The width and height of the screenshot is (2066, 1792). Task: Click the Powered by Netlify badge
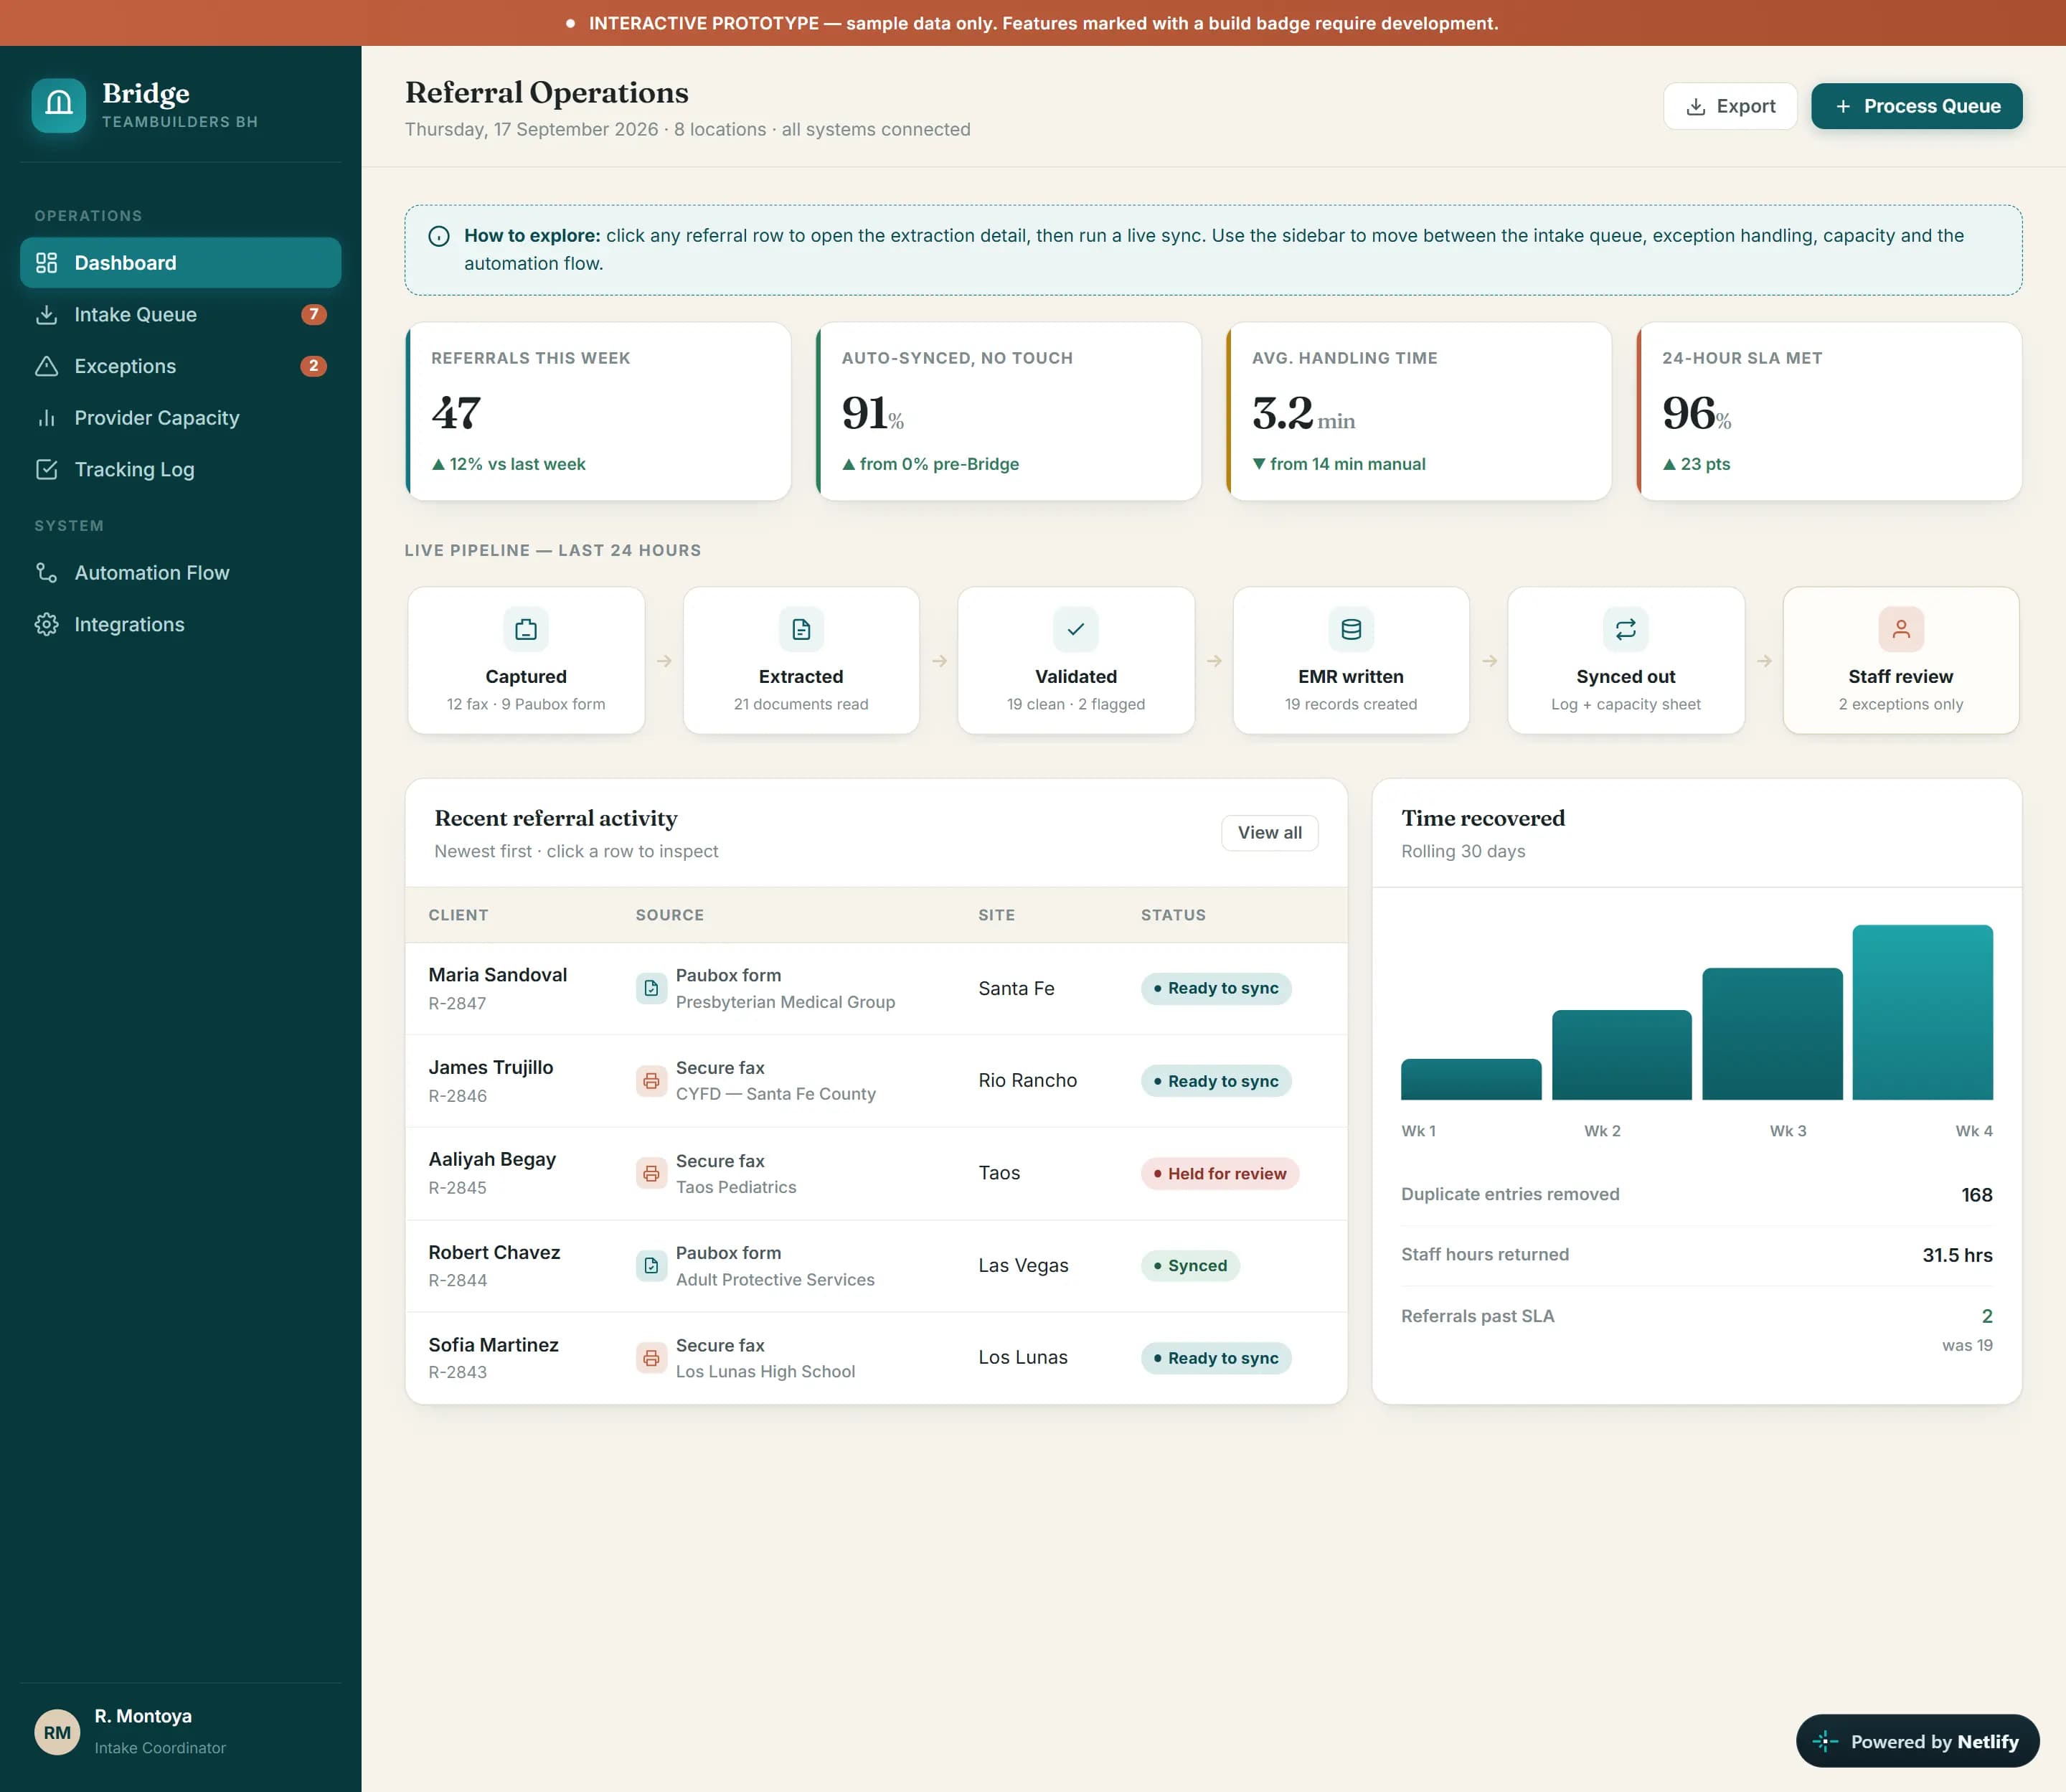[1917, 1741]
